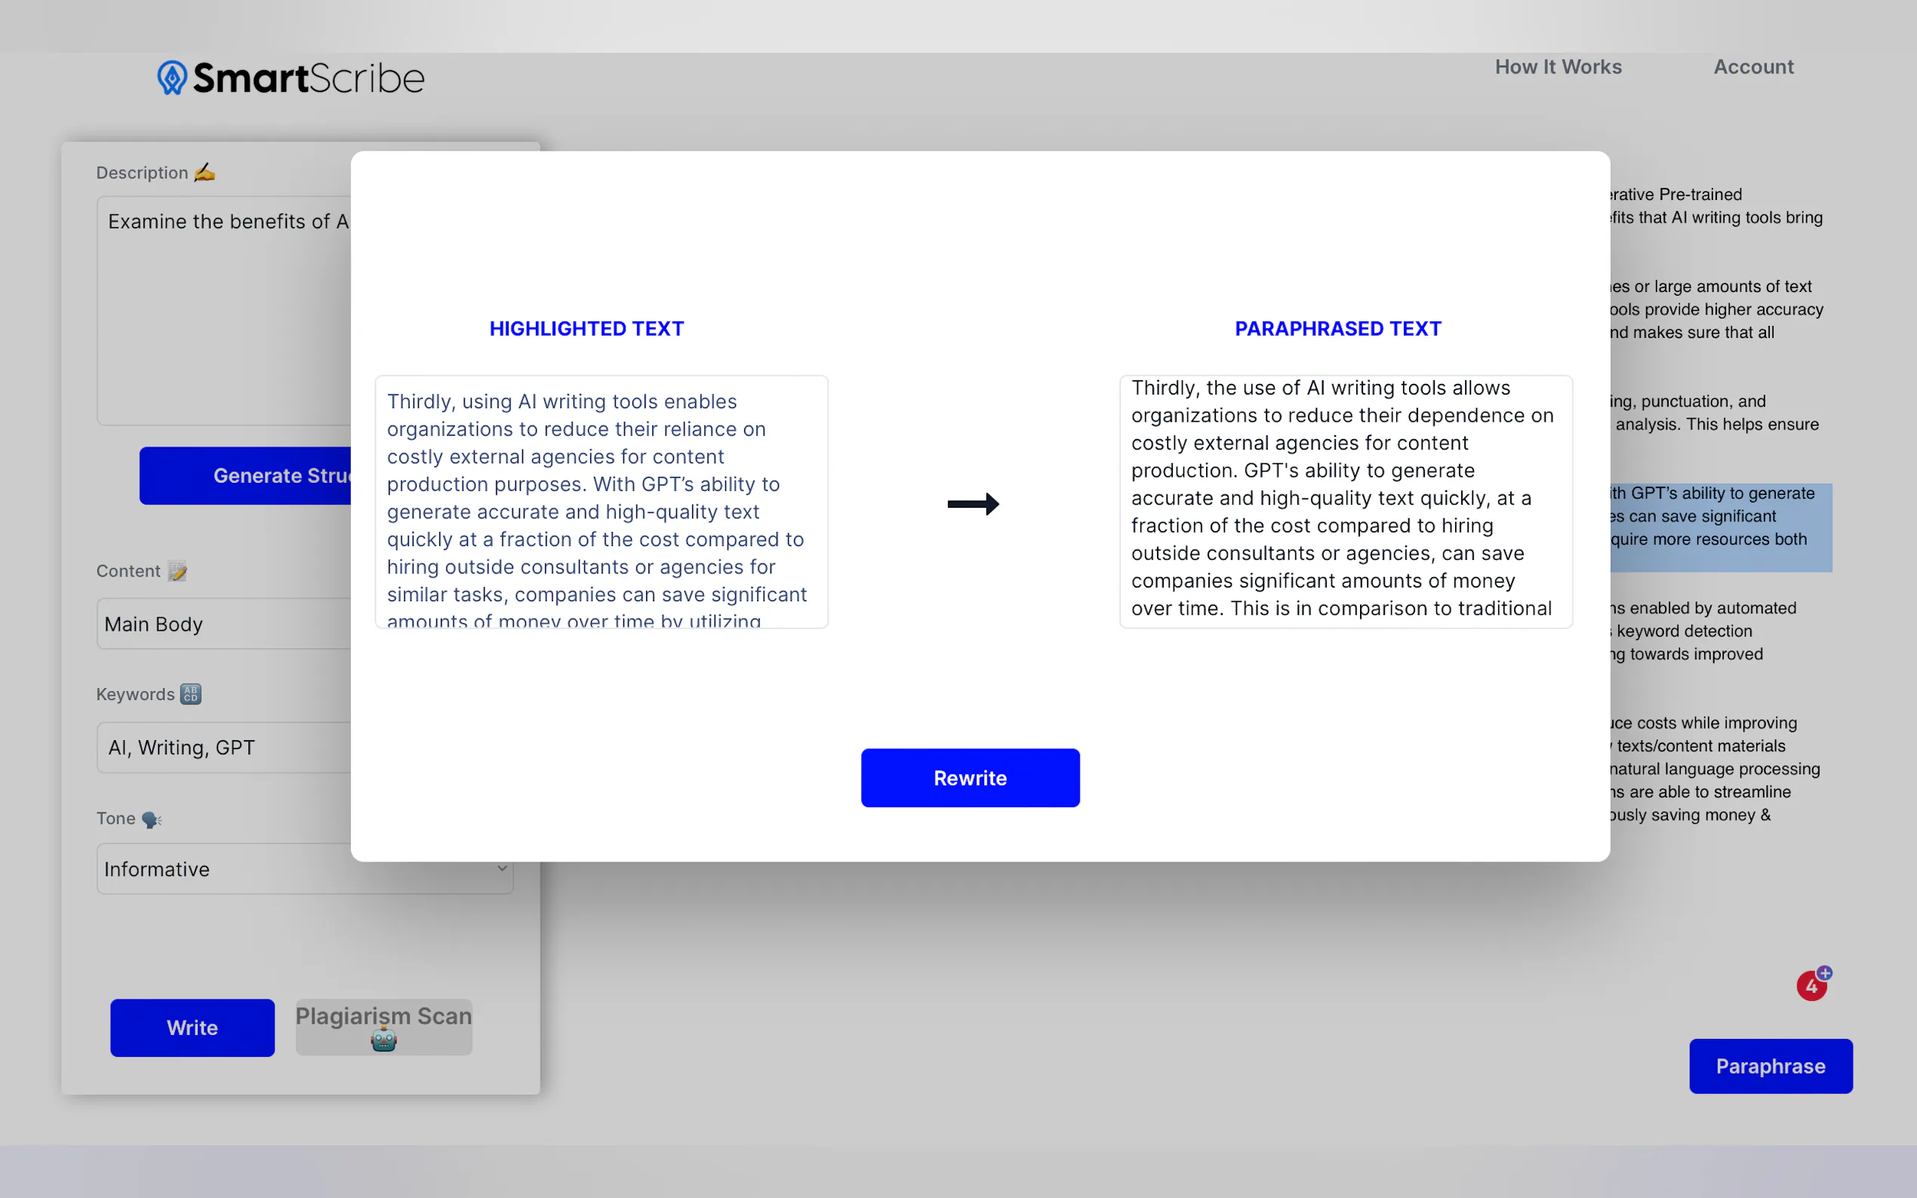This screenshot has width=1917, height=1198.
Task: Focus the Keywords field containing AI, Writing, GPT
Action: coord(223,747)
